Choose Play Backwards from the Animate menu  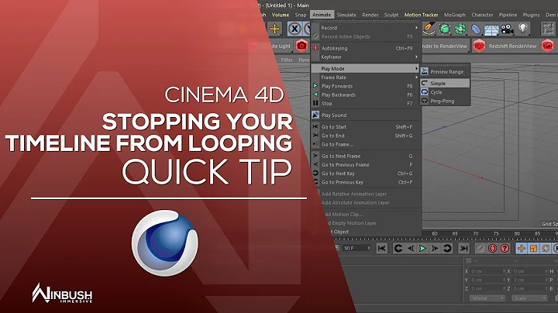tap(367, 95)
